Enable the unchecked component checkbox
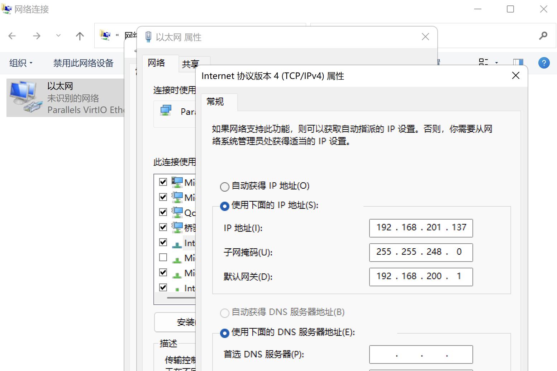557x371 pixels. 163,257
